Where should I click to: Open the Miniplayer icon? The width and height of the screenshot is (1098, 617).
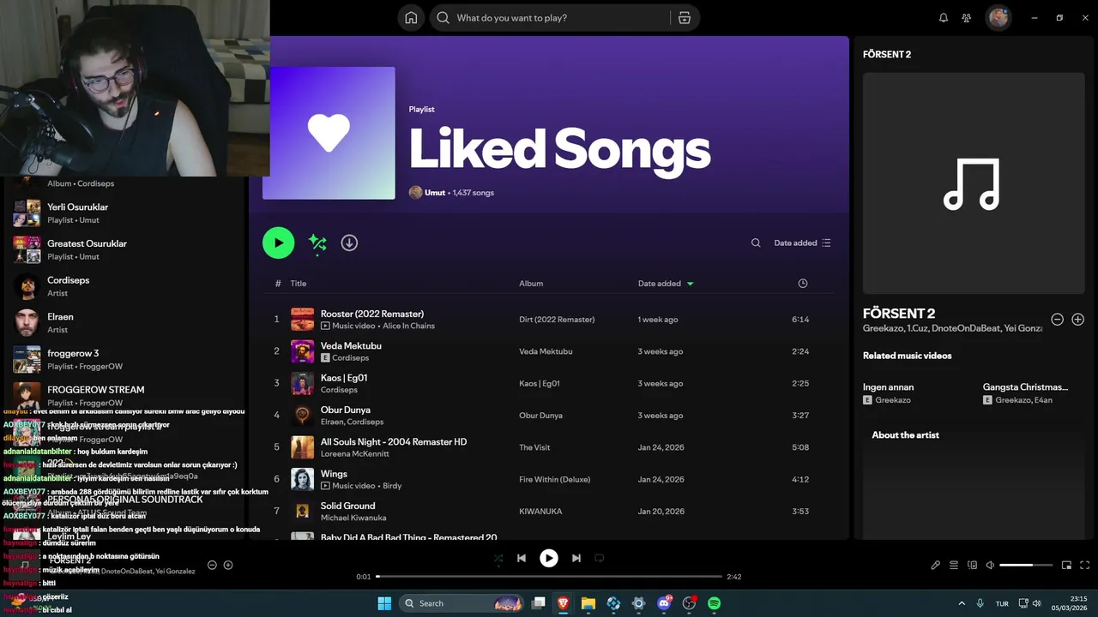coord(1067,565)
